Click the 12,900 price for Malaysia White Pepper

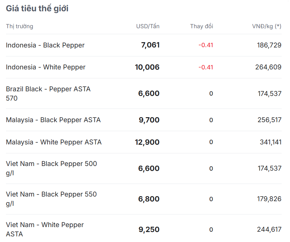coord(147,142)
